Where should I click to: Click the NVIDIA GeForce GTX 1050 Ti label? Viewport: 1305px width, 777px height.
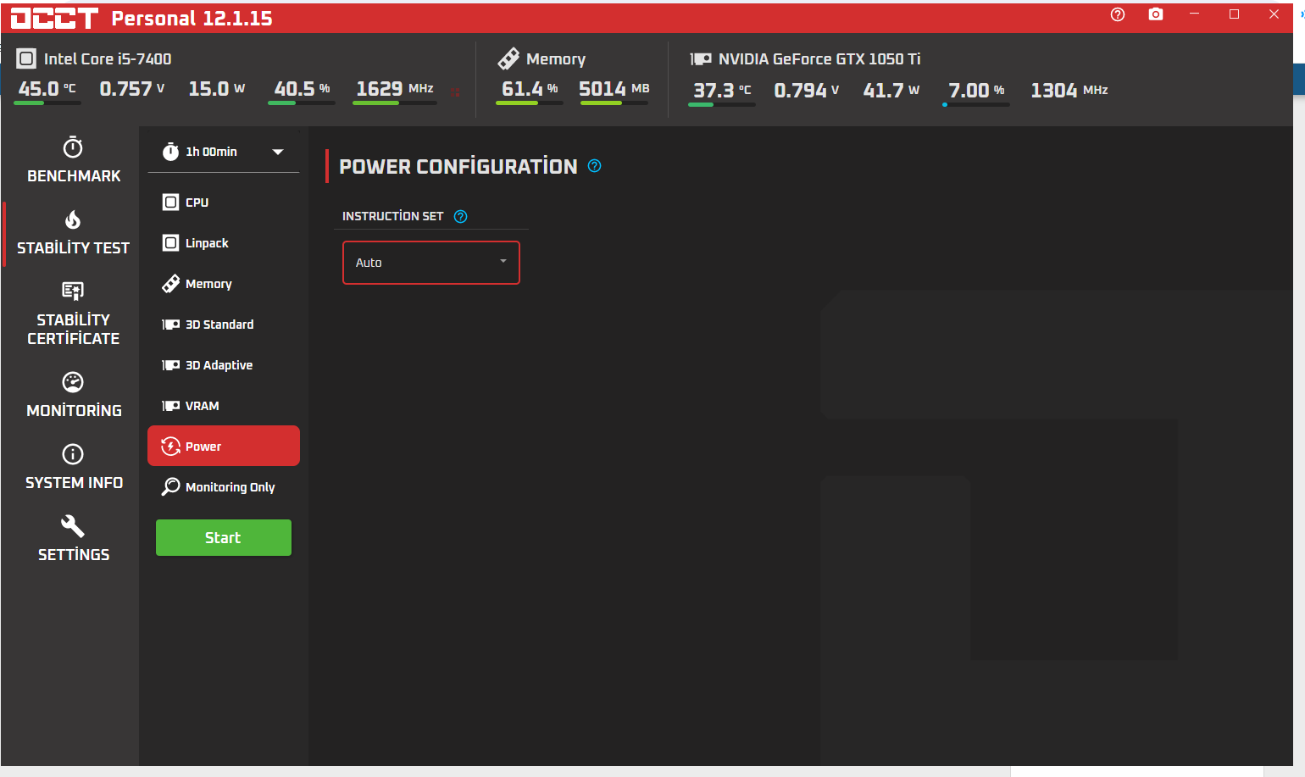pyautogui.click(x=819, y=58)
